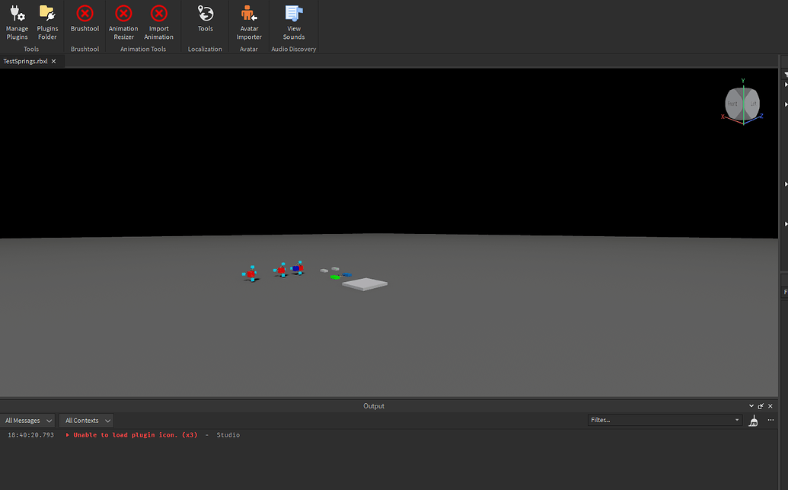Screen dimensions: 788x490
Task: Open Manage Plugins
Action: [17, 23]
